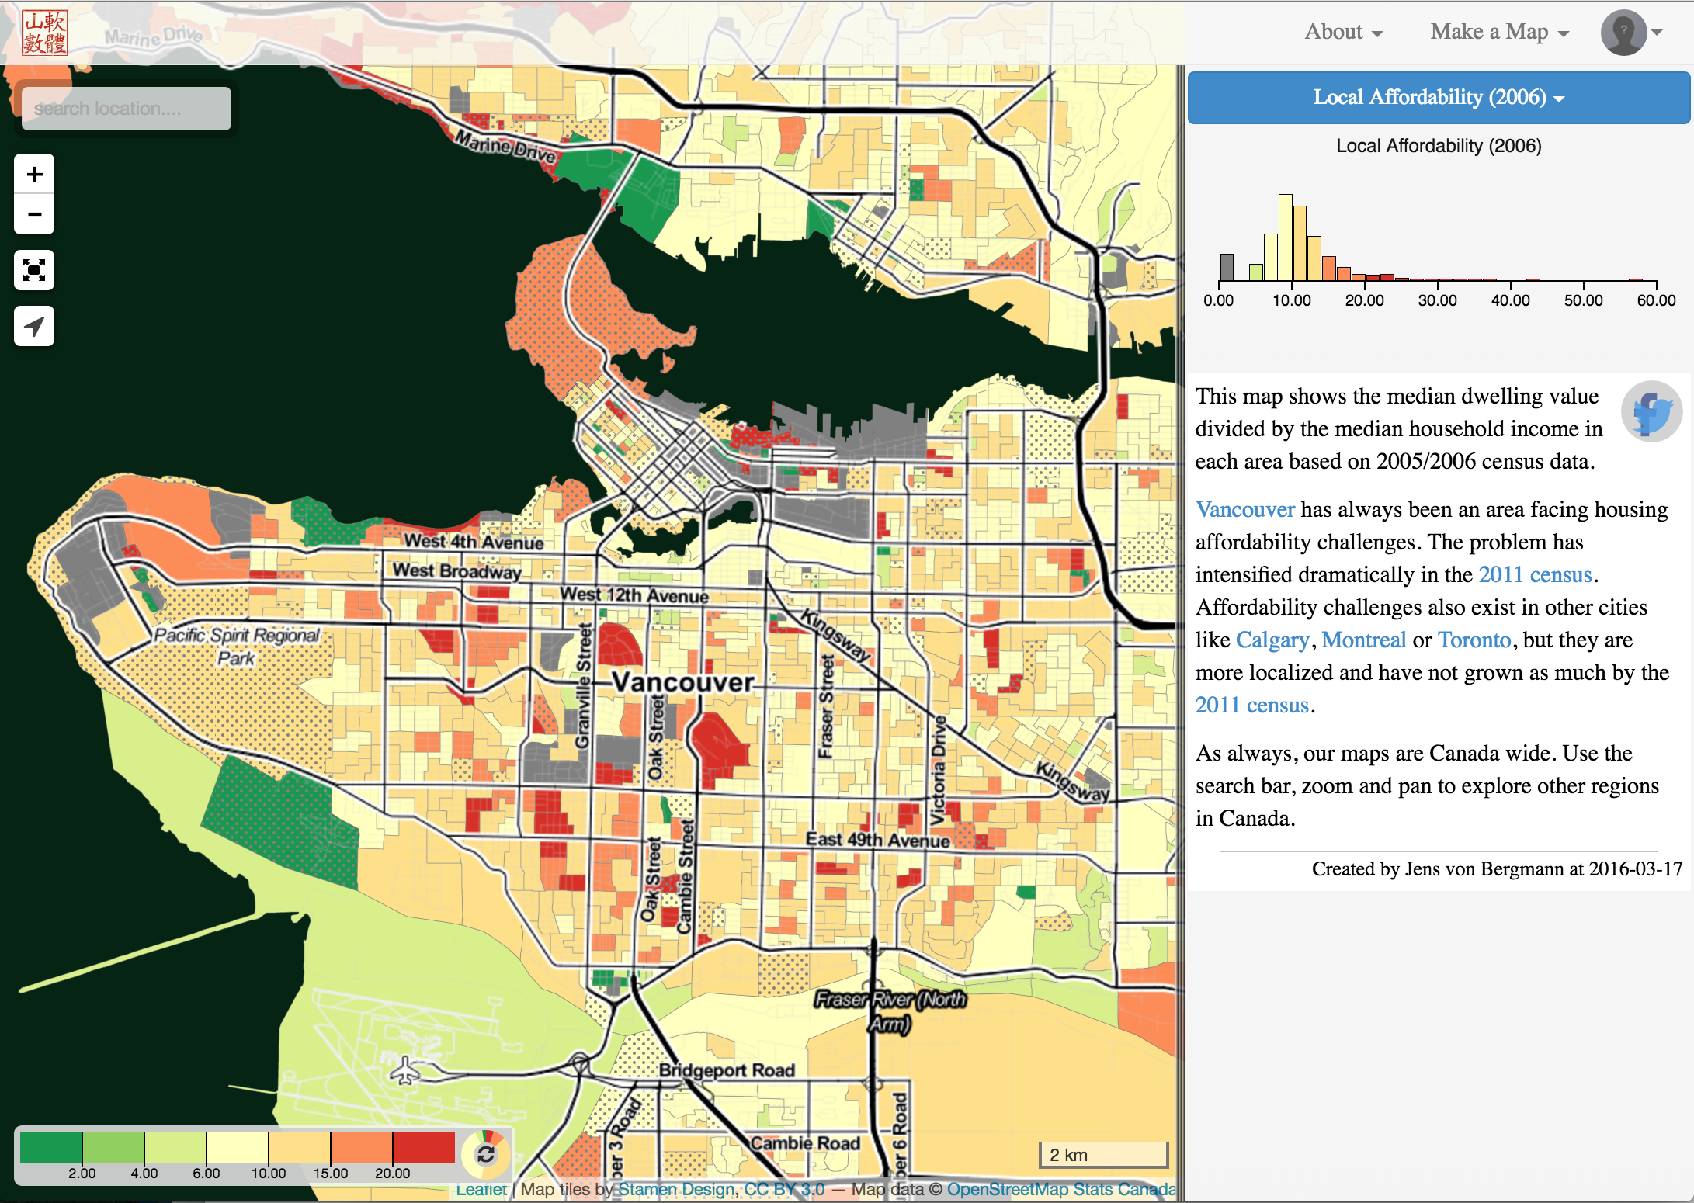Viewport: 1694px width, 1203px height.
Task: Click the locate me arrow icon
Action: click(34, 326)
